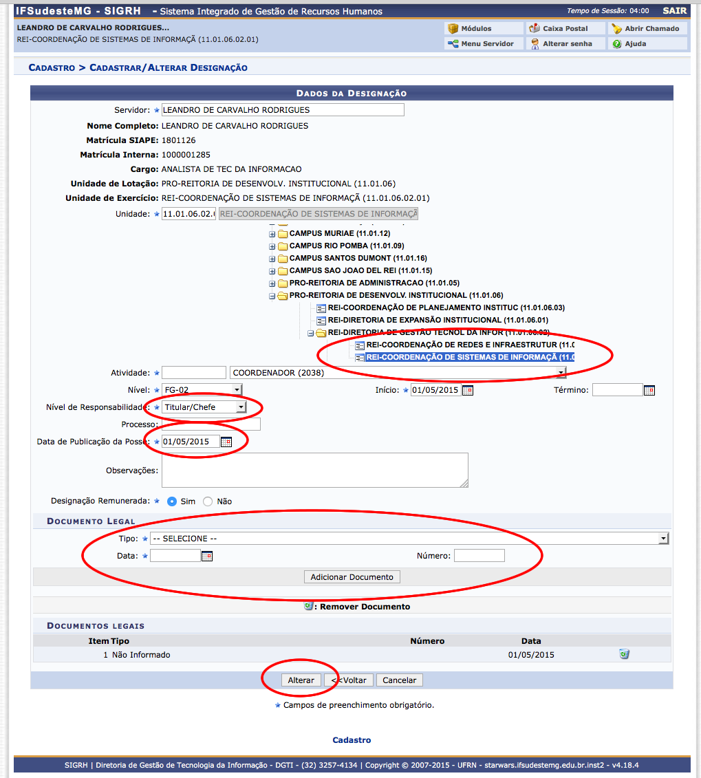Select REI-COORDENAÇÃO DE REDES E INFRAESTRUTUR tree item
The image size is (701, 778).
pos(461,345)
